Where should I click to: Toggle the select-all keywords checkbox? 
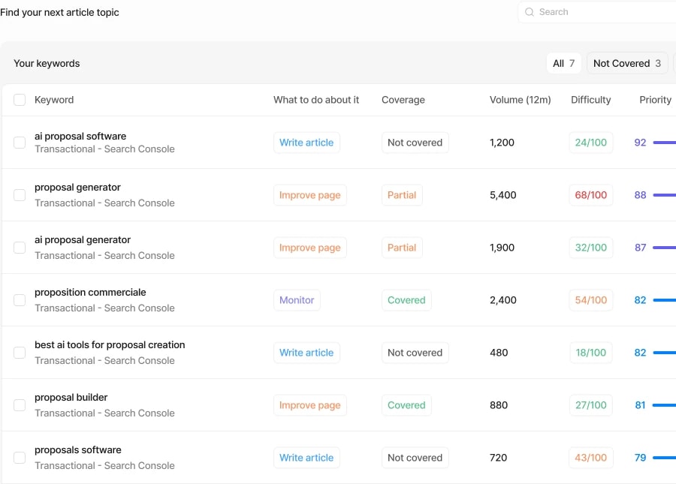point(20,100)
